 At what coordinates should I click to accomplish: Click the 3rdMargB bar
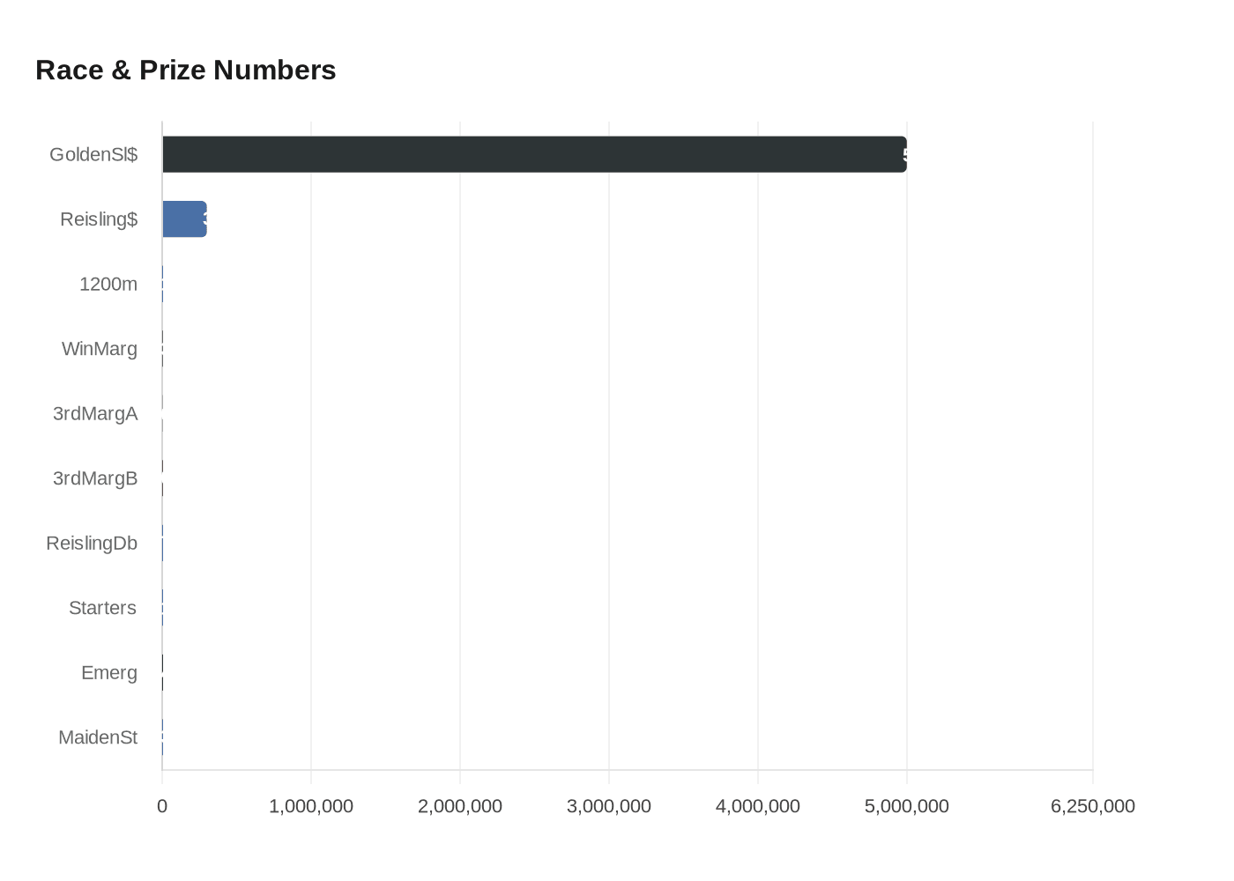tap(162, 478)
